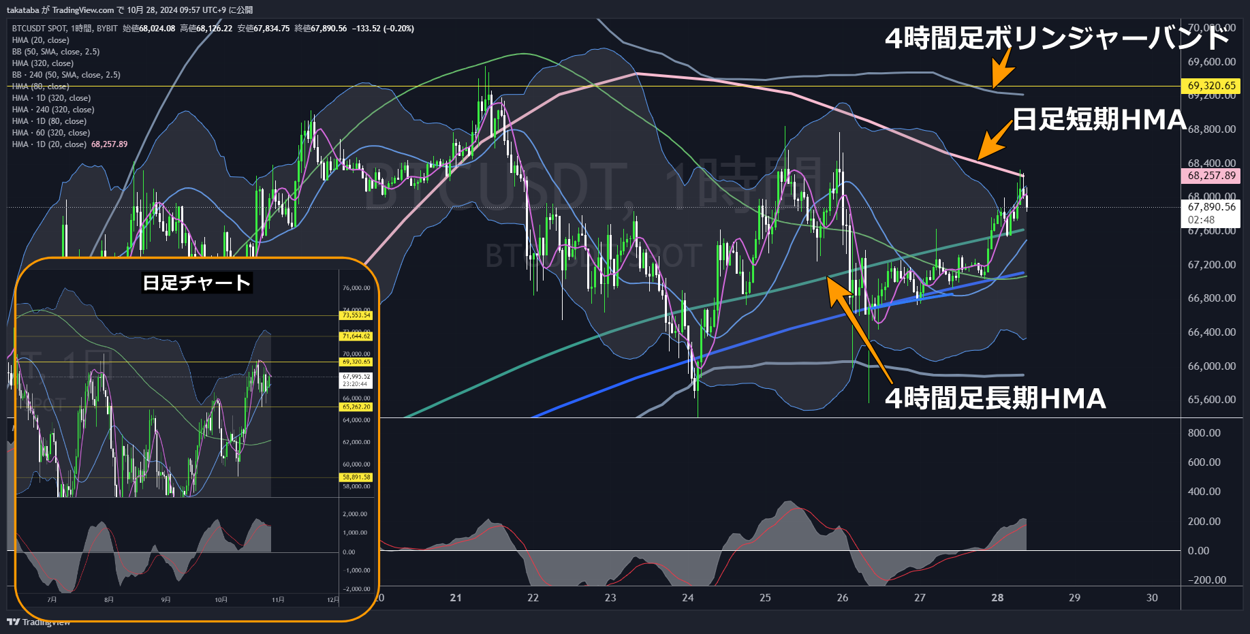Click the 200.00 oscillator axis value

coord(1204,522)
